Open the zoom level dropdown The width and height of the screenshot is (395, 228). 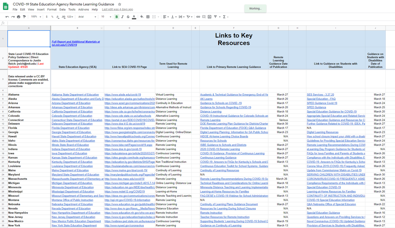click(36, 17)
